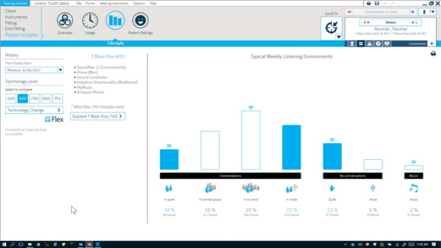Image resolution: width=441 pixels, height=248 pixels.
Task: Open File Explorer from the taskbar
Action: (30, 244)
